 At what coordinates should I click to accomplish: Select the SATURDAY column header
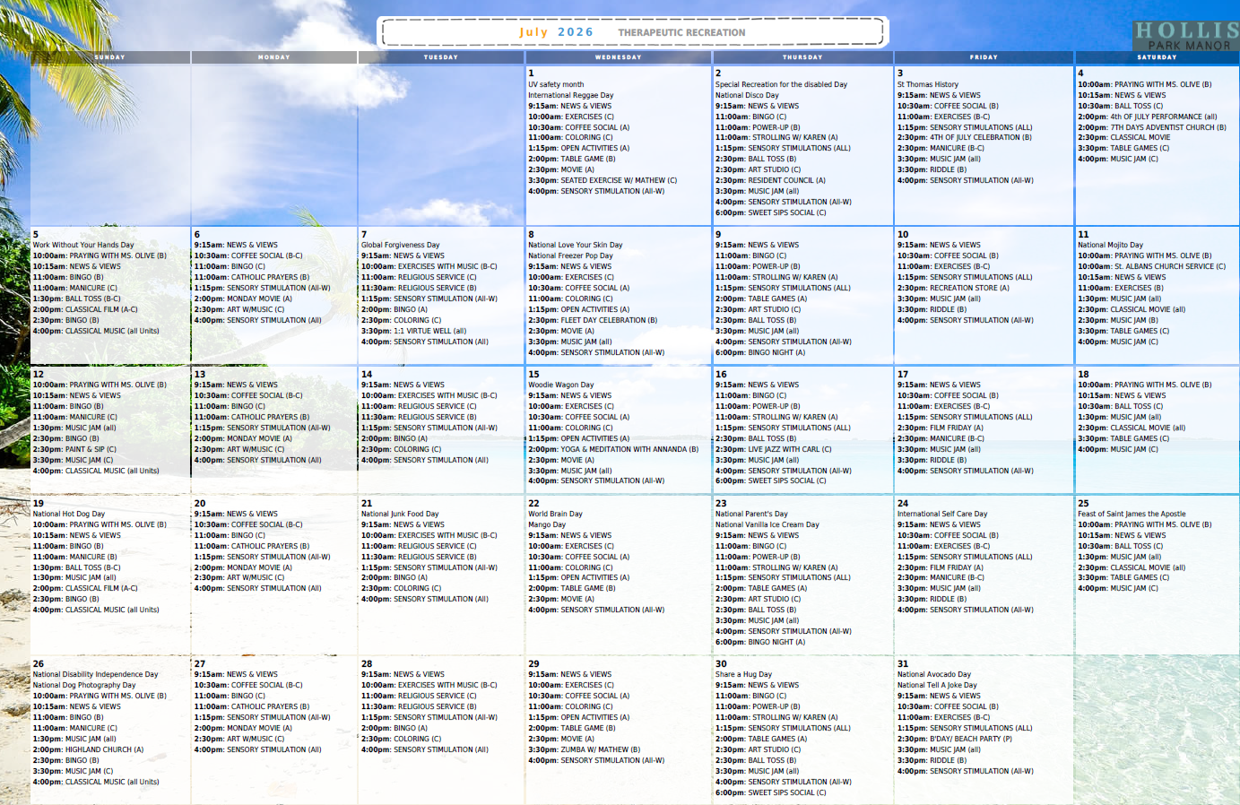coord(1157,57)
